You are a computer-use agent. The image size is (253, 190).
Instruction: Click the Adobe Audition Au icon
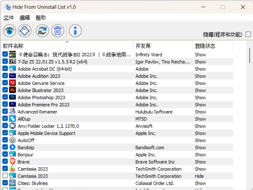point(12,76)
